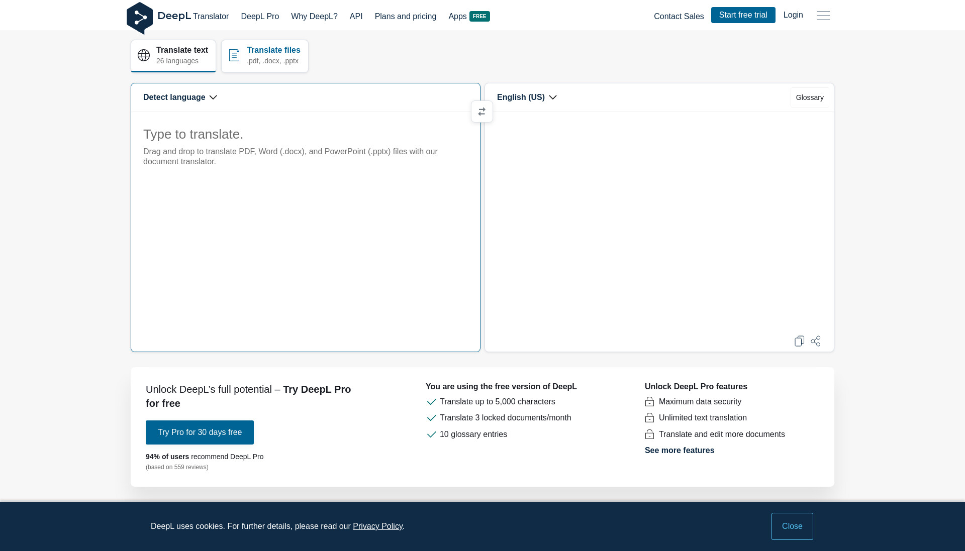Switch to the Translate files tab
The height and width of the screenshot is (551, 965).
265,56
